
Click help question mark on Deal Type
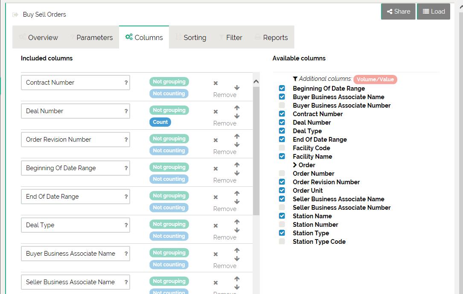[126, 225]
